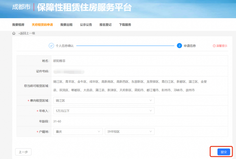The width and height of the screenshot is (236, 159).
Task: Open the 年收入 dropdown showing 5万元以下
Action: click(x=104, y=111)
